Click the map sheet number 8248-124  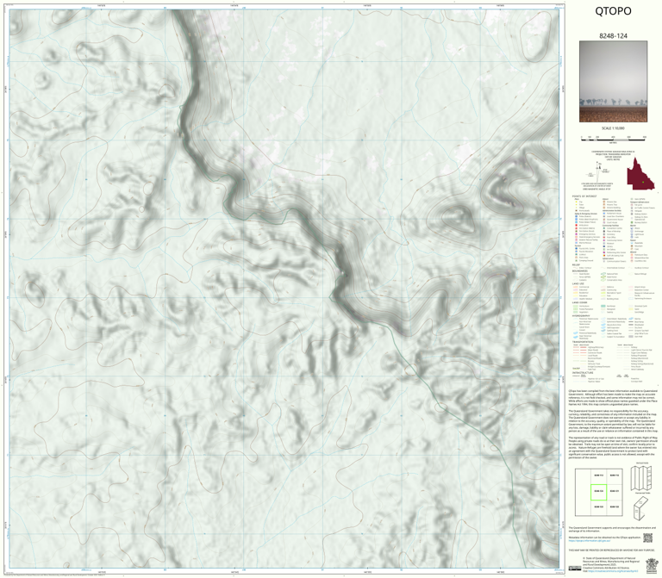tap(613, 36)
